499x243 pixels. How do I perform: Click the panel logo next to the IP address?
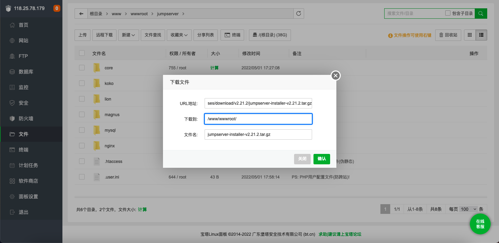[8, 8]
